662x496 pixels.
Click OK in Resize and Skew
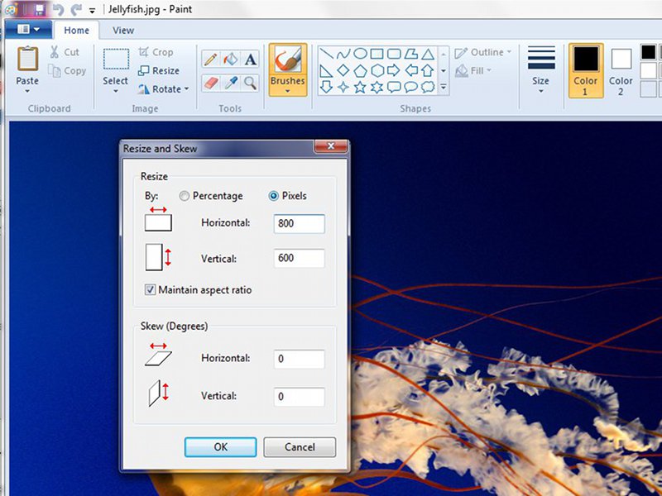(220, 447)
